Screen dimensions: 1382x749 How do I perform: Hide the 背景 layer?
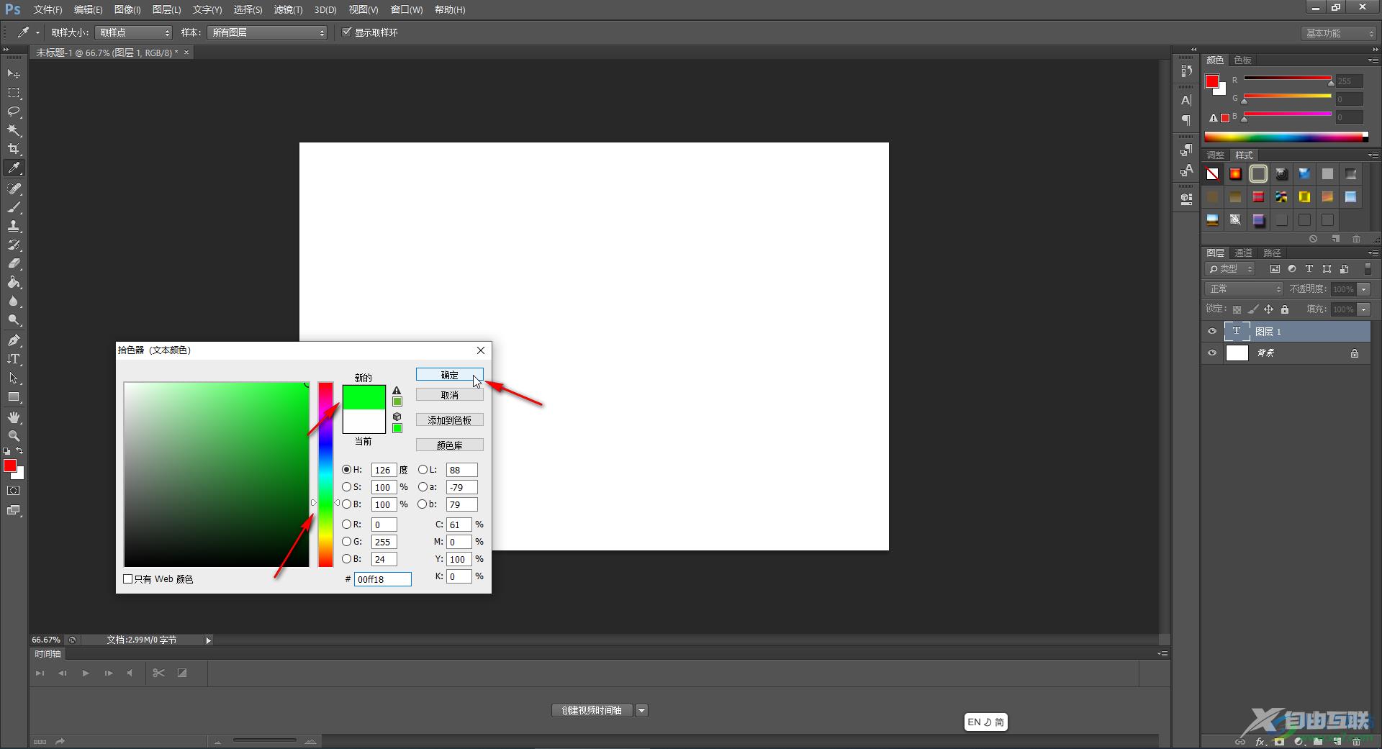click(1212, 353)
